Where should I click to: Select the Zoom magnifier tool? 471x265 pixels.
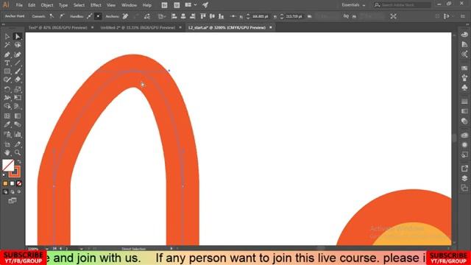coord(18,152)
